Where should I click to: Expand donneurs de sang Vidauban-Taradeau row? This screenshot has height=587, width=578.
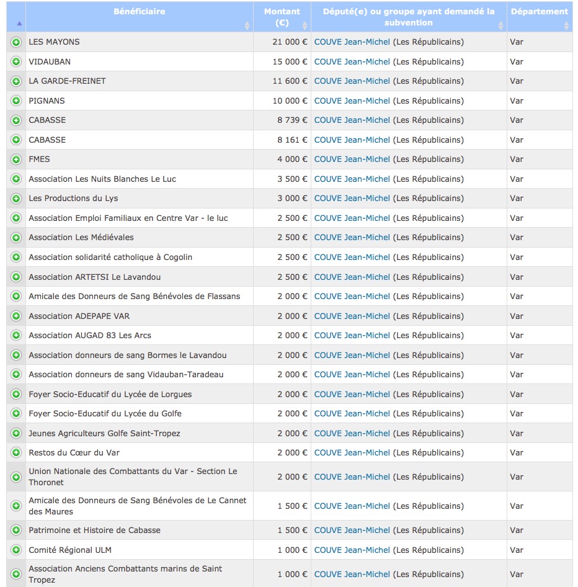16,374
